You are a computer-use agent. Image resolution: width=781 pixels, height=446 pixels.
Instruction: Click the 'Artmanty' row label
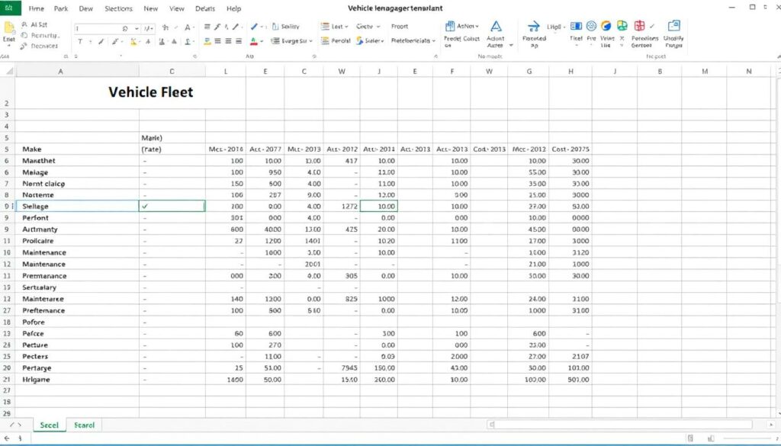tap(40, 229)
